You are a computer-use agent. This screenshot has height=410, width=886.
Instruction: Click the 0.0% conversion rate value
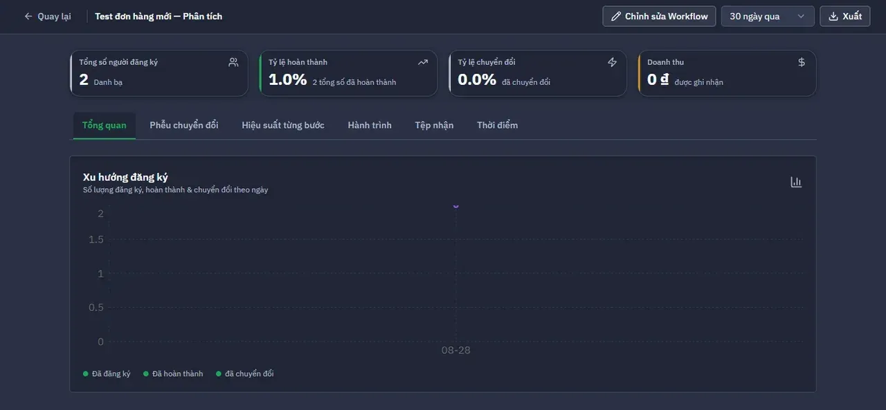(x=477, y=80)
